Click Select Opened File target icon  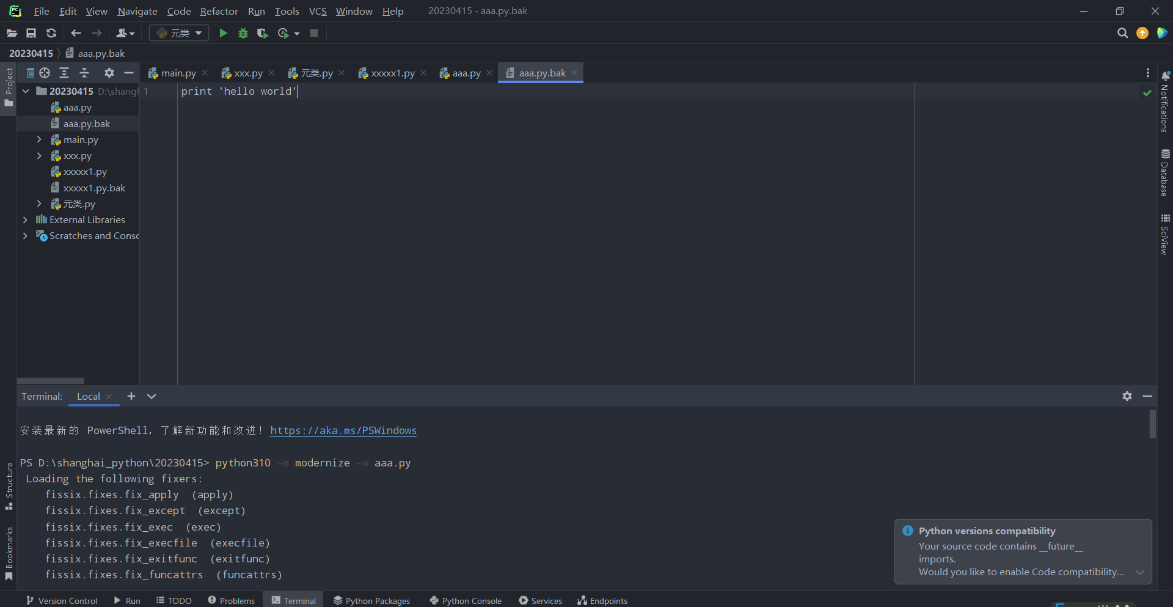[45, 73]
